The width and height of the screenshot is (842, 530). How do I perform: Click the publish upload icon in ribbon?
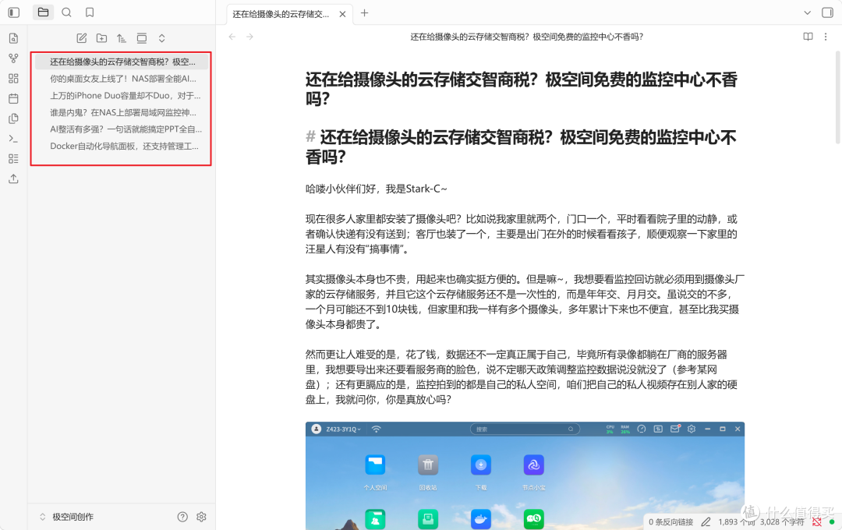(x=13, y=178)
